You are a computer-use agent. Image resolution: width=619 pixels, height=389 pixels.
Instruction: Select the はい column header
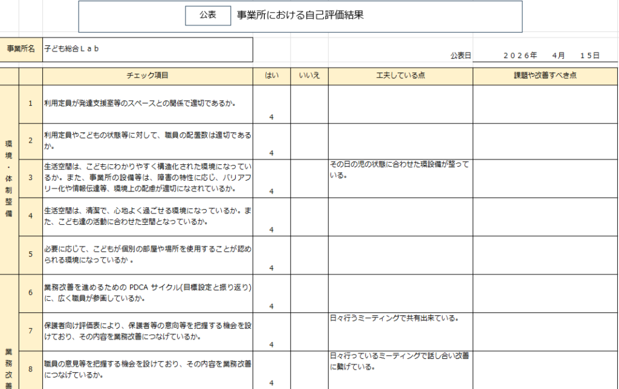tap(271, 76)
